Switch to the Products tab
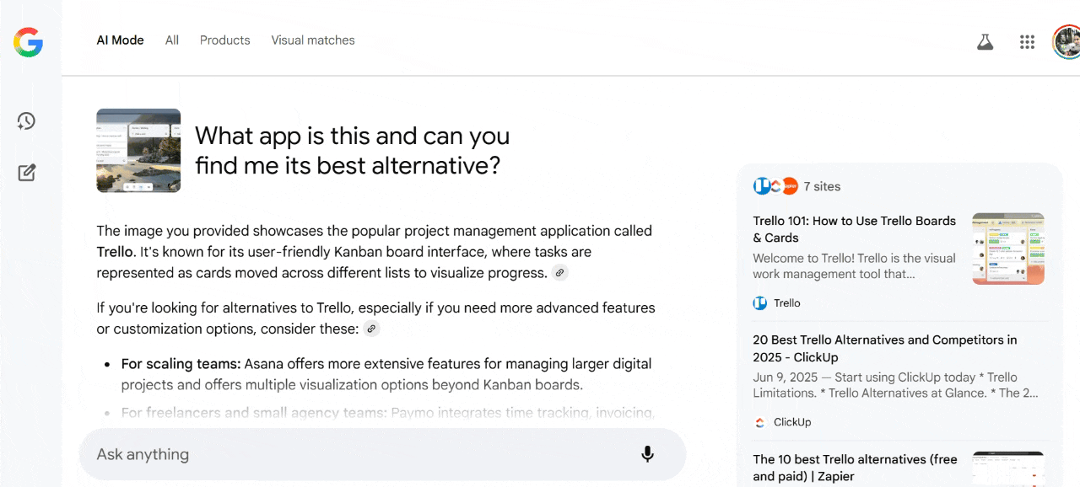The height and width of the screenshot is (487, 1080). (x=224, y=40)
